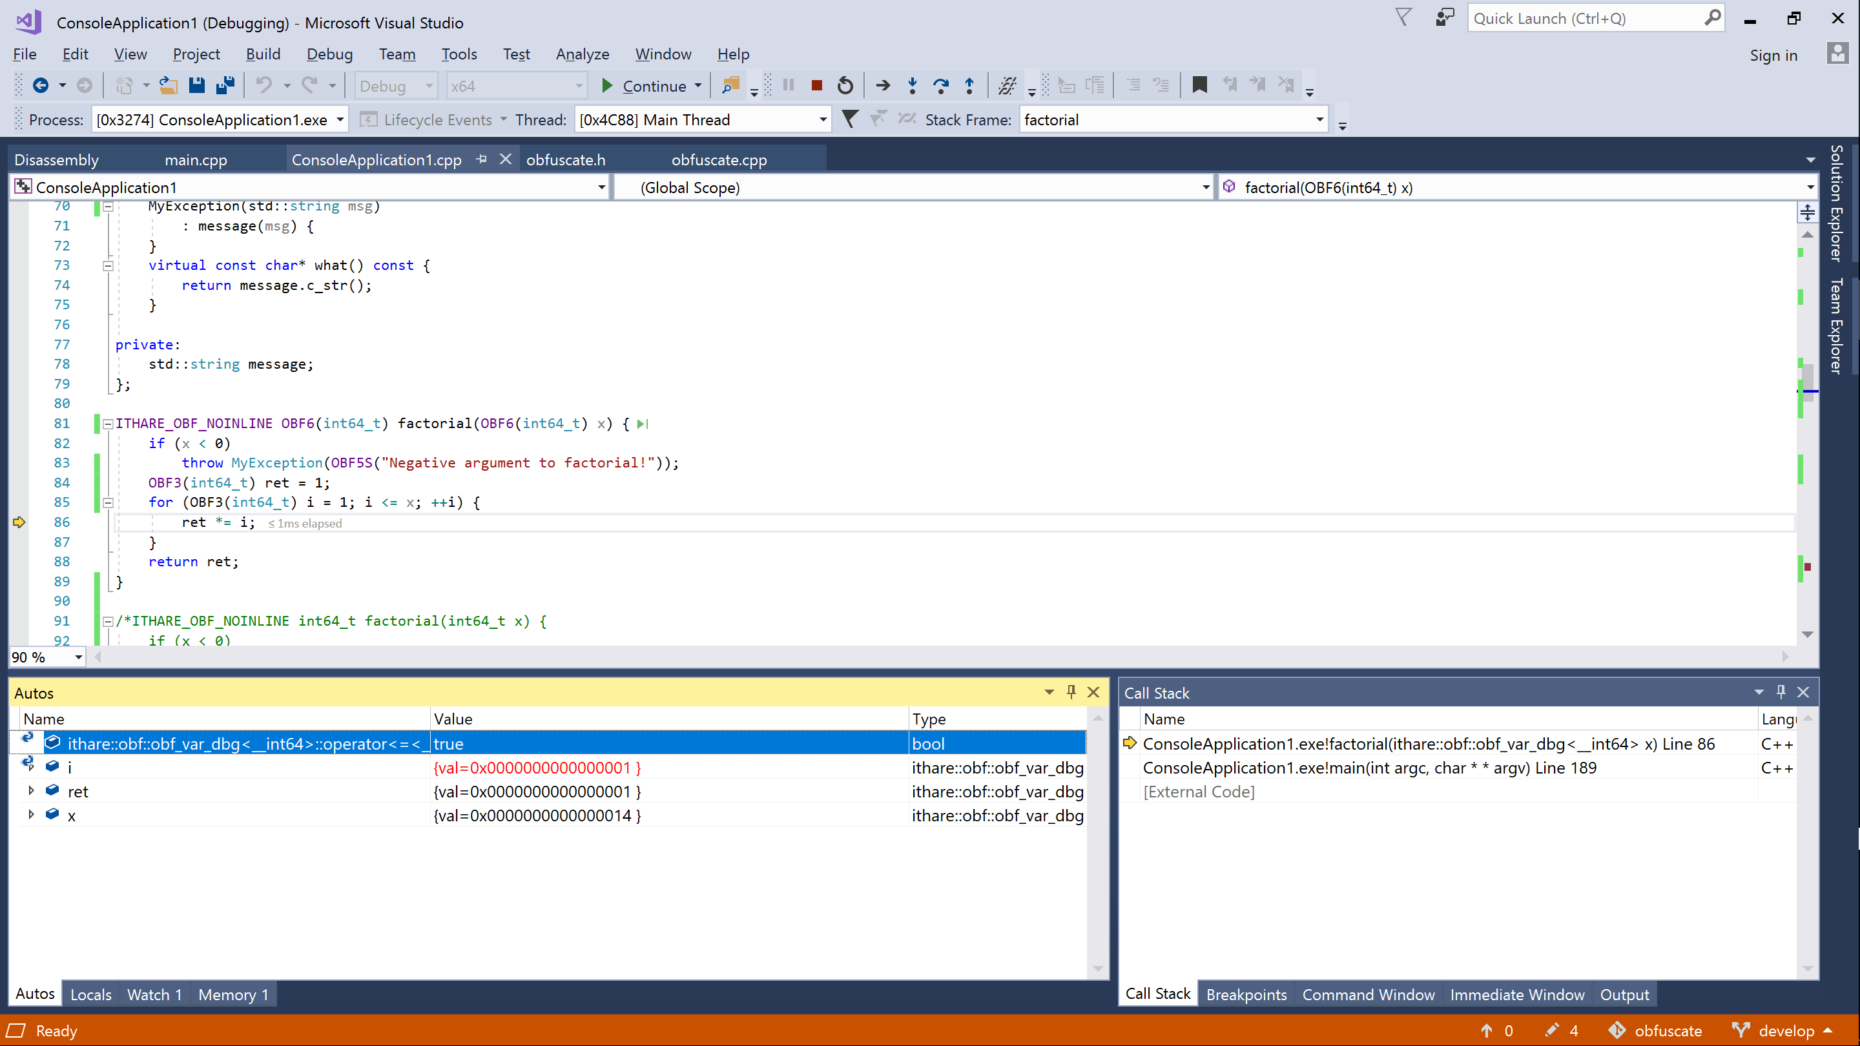Click Show Next Statement arrow icon
Screen dimensions: 1860x1046
pyautogui.click(x=883, y=86)
